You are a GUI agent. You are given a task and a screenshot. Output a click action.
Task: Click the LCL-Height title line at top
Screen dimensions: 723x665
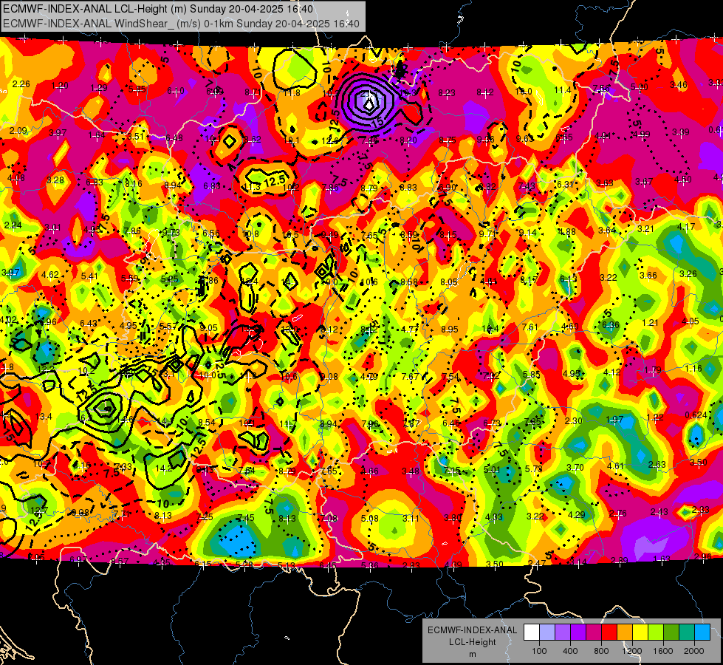tap(158, 9)
